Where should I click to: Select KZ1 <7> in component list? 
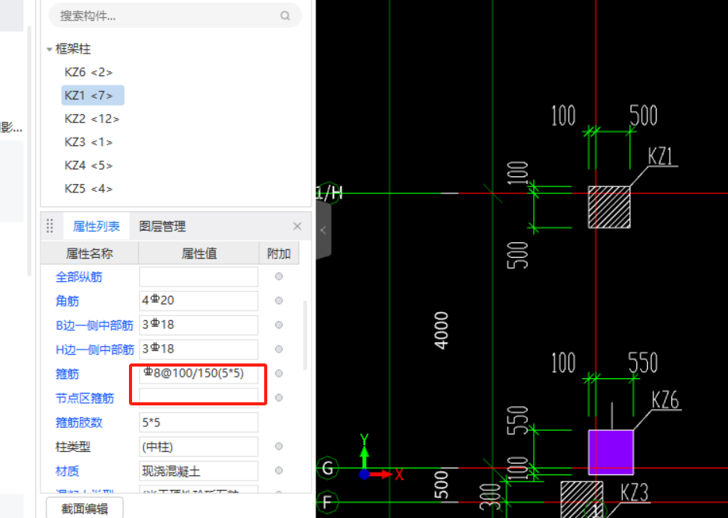coord(93,96)
